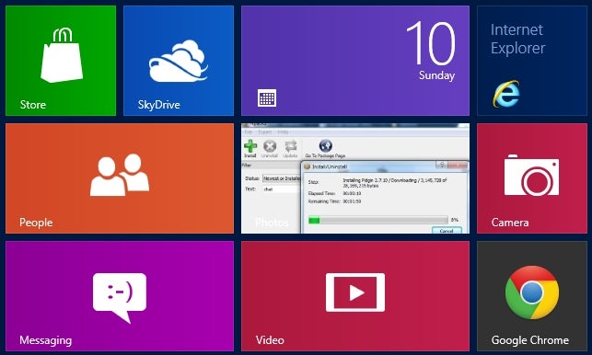592x355 pixels.
Task: Launch the Google Chrome tile
Action: point(532,296)
